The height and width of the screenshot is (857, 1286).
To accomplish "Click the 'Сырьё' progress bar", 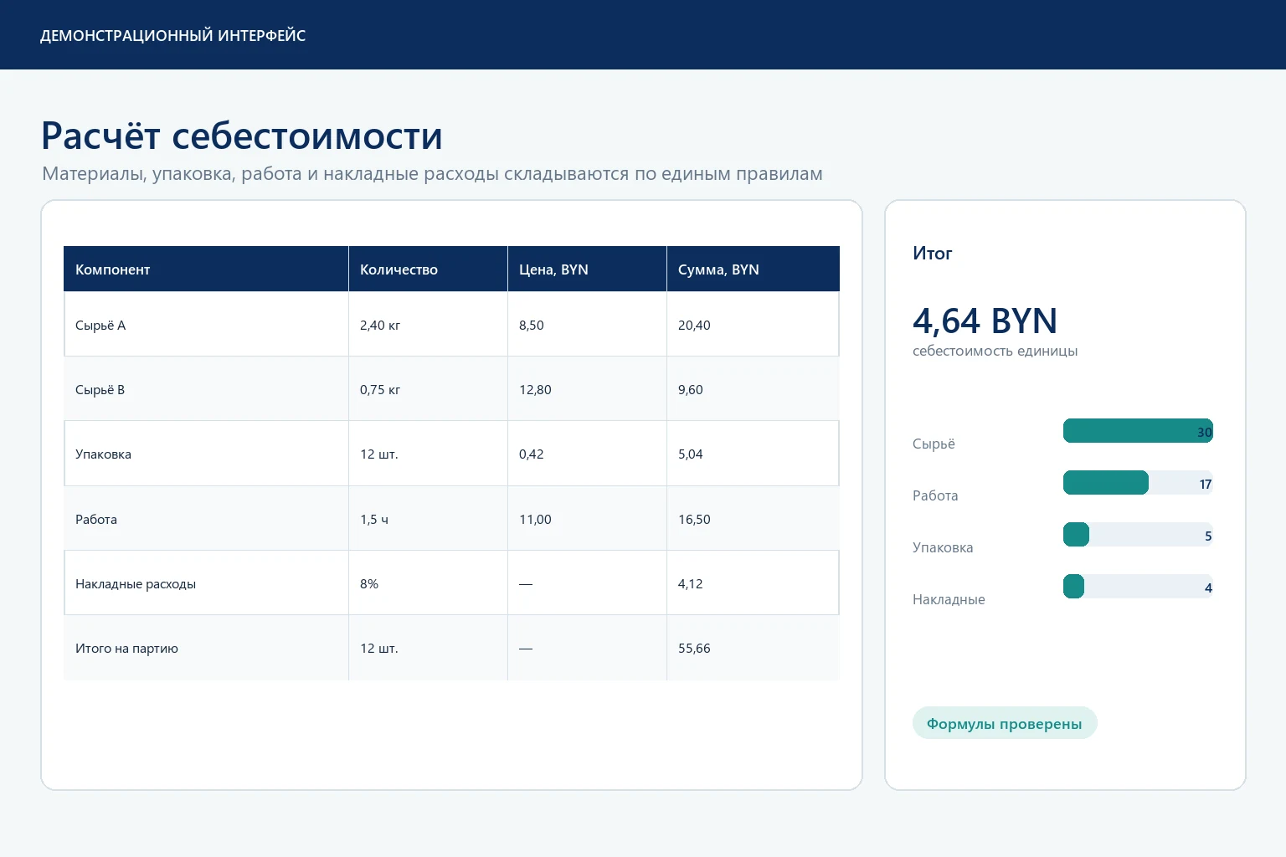I will [1138, 431].
